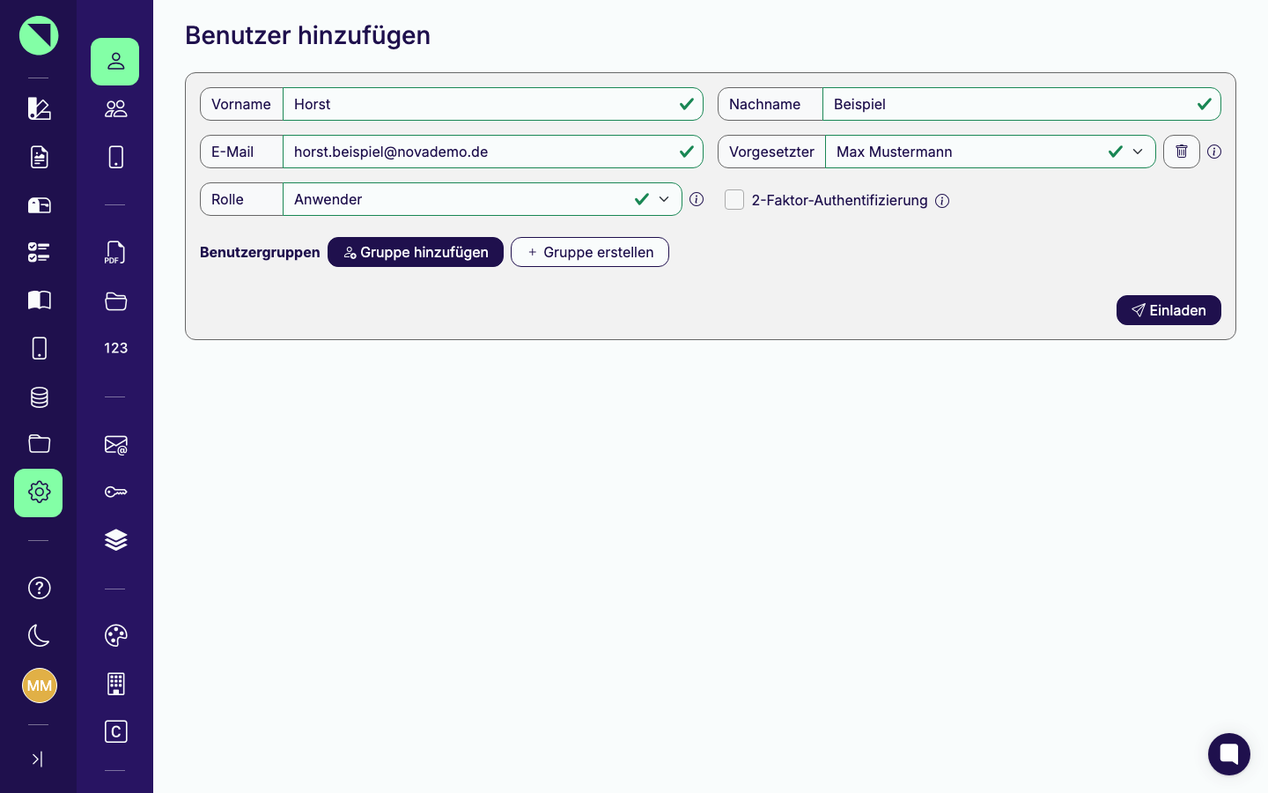Click the Gruppe hinzufügen button

pos(416,252)
